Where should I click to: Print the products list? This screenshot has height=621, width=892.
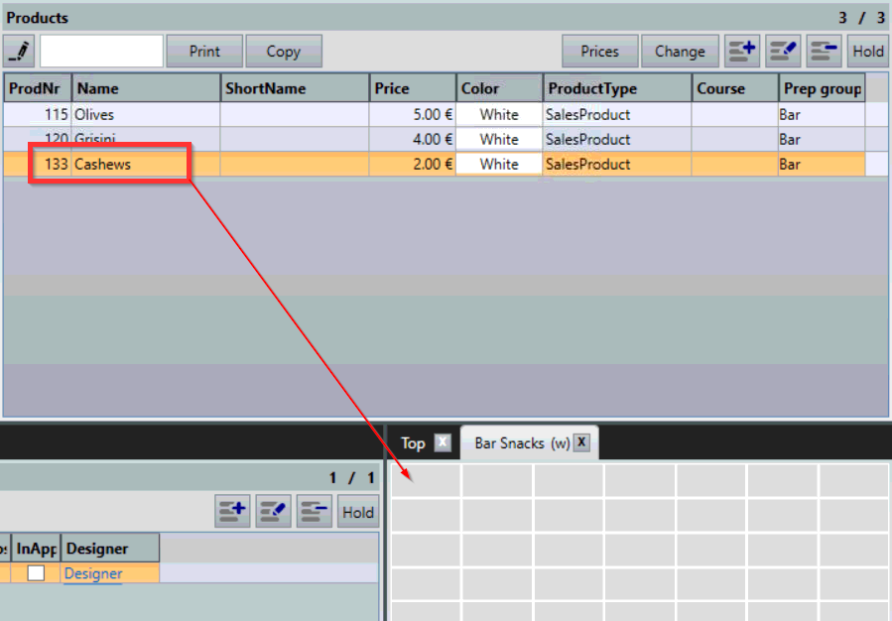203,51
